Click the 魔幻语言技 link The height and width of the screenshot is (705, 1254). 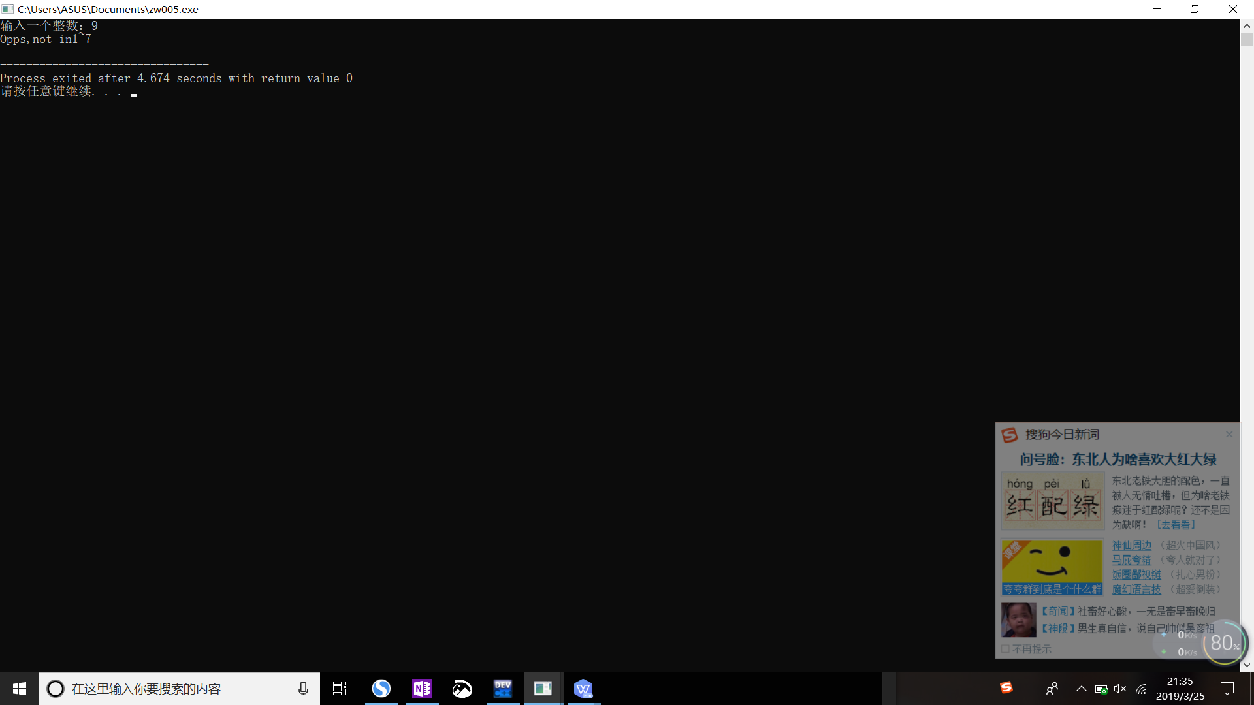pyautogui.click(x=1136, y=589)
